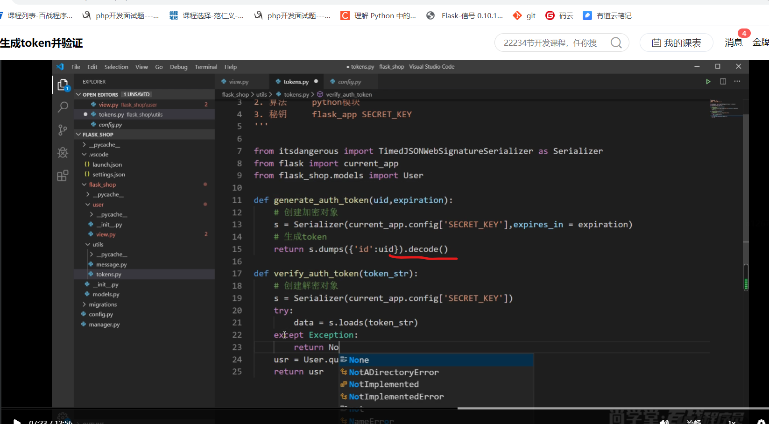Open the Debug view bug icon
This screenshot has width=769, height=424.
[x=63, y=153]
